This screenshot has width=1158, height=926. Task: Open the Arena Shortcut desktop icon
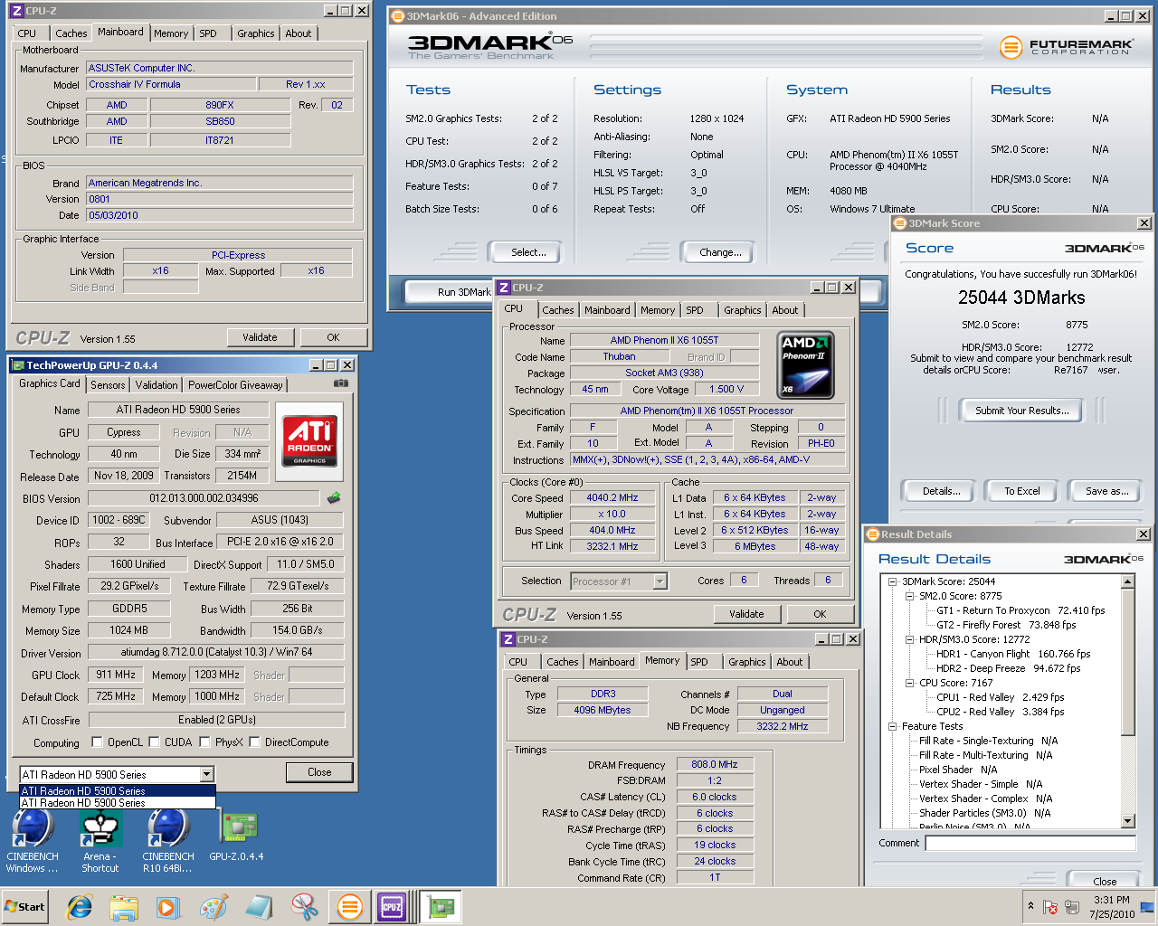click(100, 841)
